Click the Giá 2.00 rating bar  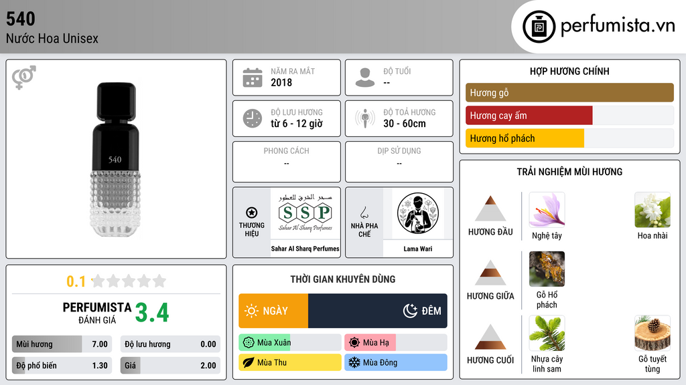coord(170,366)
